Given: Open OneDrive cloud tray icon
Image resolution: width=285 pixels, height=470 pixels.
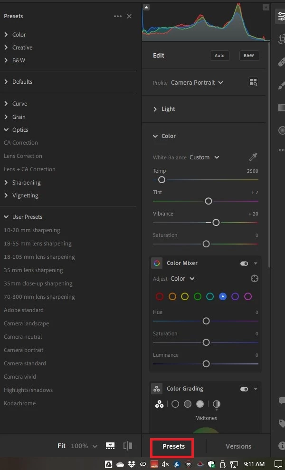Looking at the screenshot, I should point(120,464).
